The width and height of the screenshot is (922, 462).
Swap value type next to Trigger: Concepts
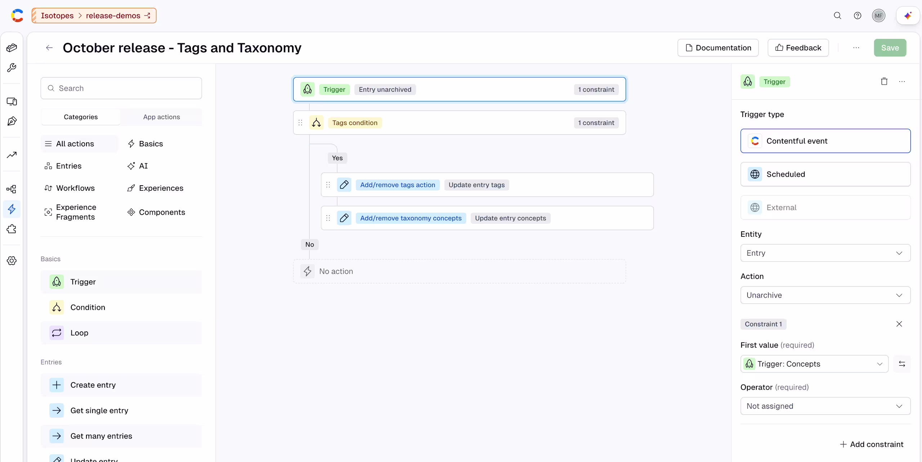(x=902, y=364)
